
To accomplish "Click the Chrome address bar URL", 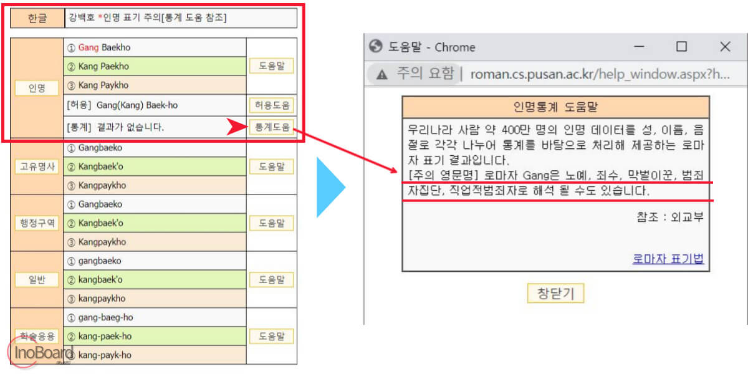I will [x=600, y=74].
